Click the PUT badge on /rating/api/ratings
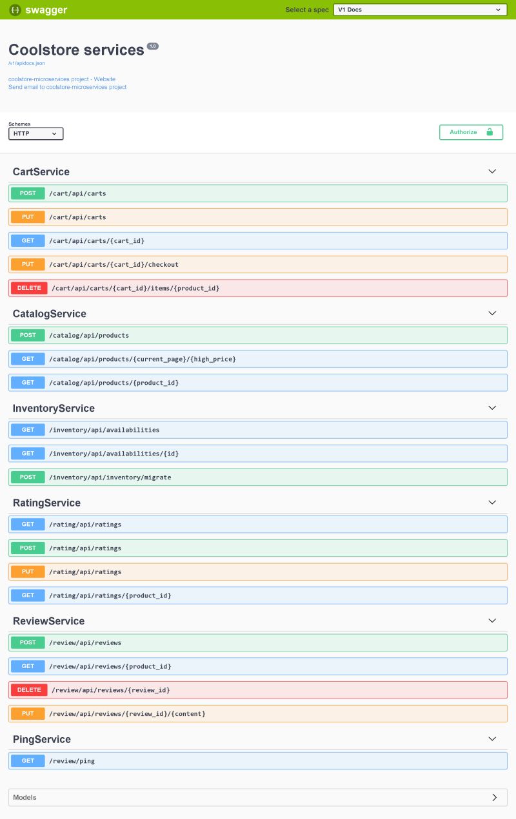 pos(28,572)
